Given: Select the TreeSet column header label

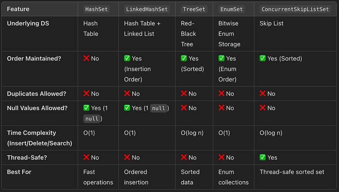Looking at the screenshot, I should pyautogui.click(x=194, y=9).
